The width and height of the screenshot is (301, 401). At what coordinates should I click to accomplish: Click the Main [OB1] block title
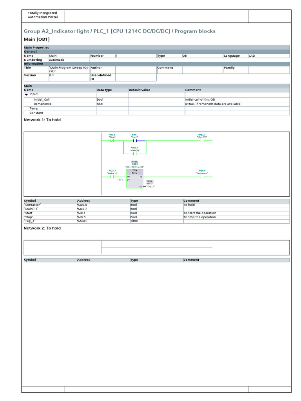pos(36,39)
